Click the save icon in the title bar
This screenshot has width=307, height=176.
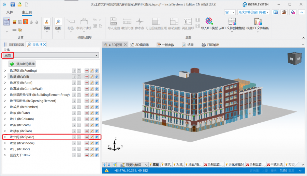tap(13, 4)
